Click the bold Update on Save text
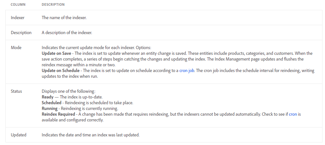 coord(57,53)
